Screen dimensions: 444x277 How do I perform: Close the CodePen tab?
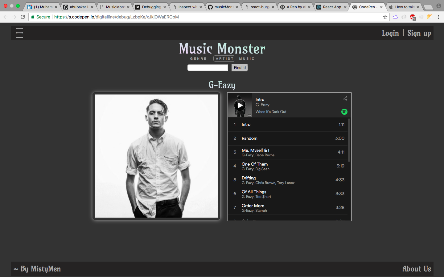[x=381, y=7]
